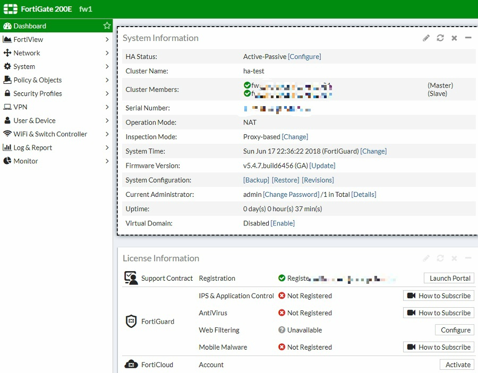Screen dimensions: 478x373
Task: Collapse the License Information widget
Action: tap(468, 258)
